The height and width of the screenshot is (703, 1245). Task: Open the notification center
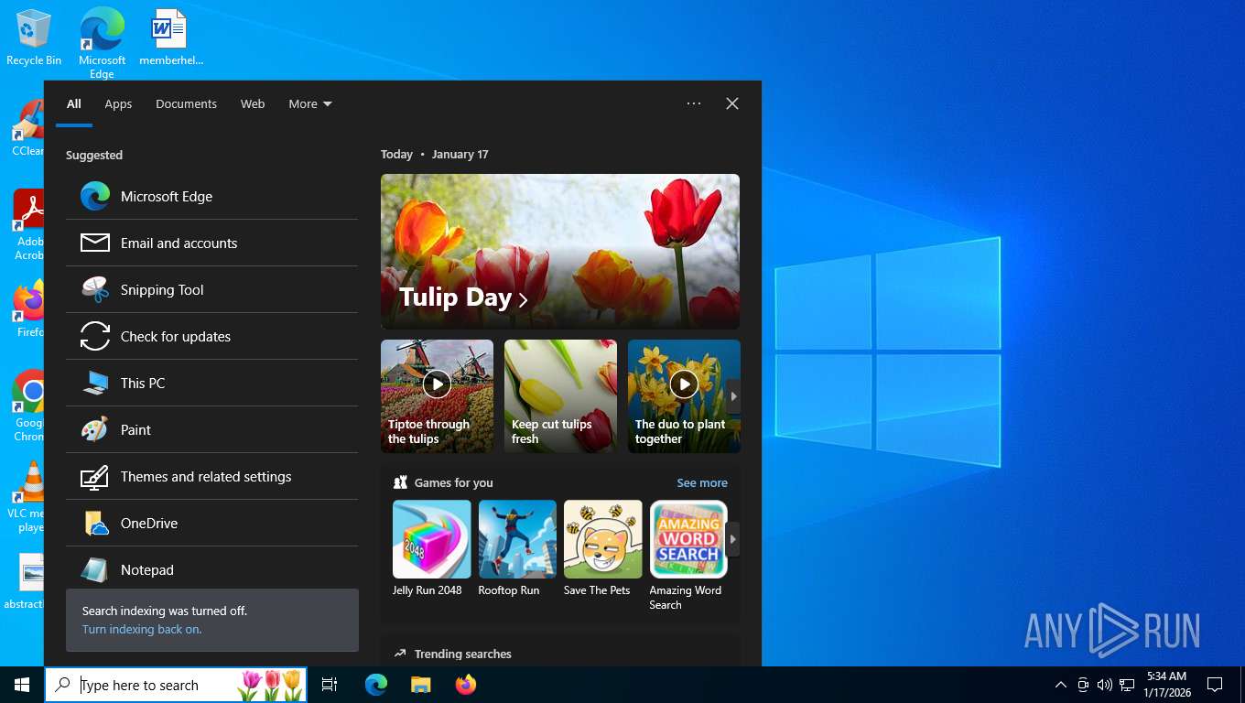(x=1215, y=685)
